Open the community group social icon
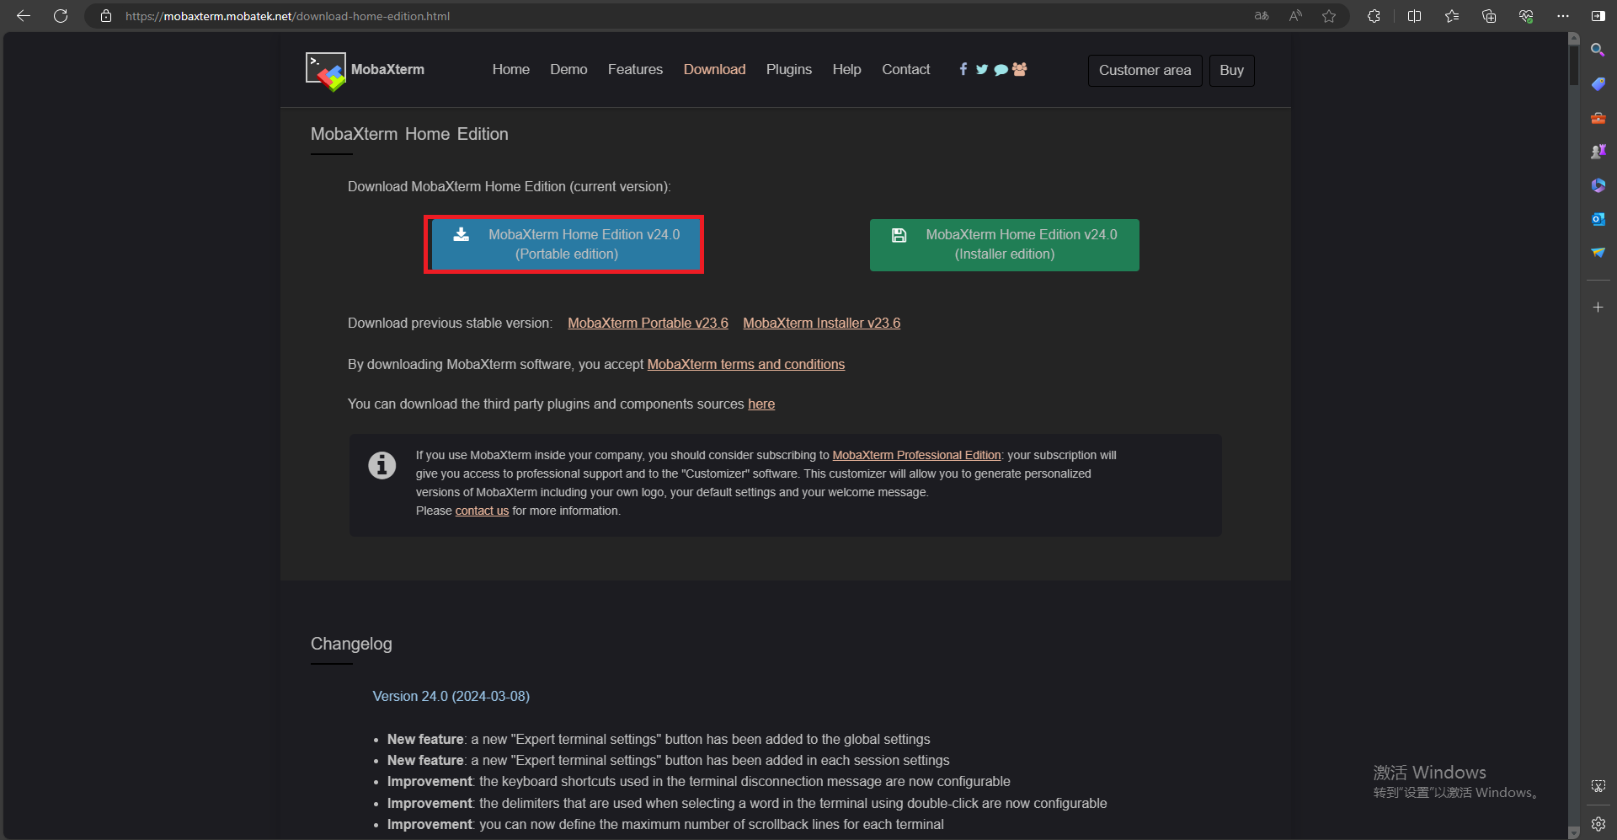 point(1020,69)
